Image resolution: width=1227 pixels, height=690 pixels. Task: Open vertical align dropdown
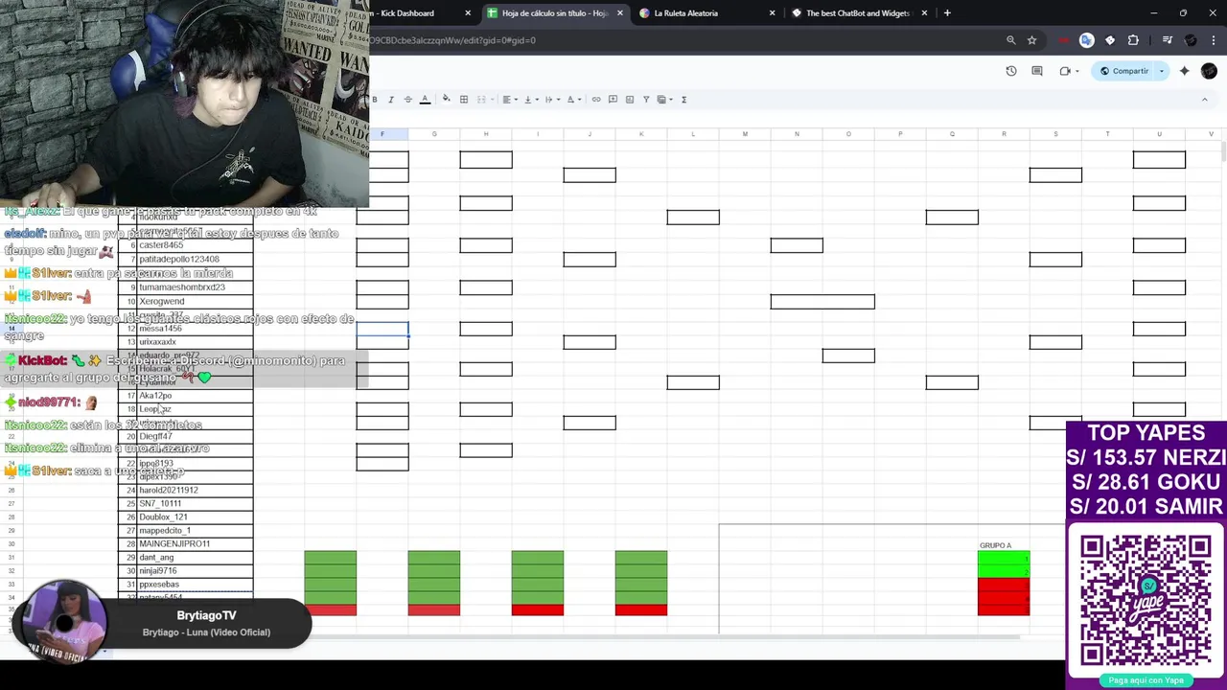pyautogui.click(x=530, y=100)
